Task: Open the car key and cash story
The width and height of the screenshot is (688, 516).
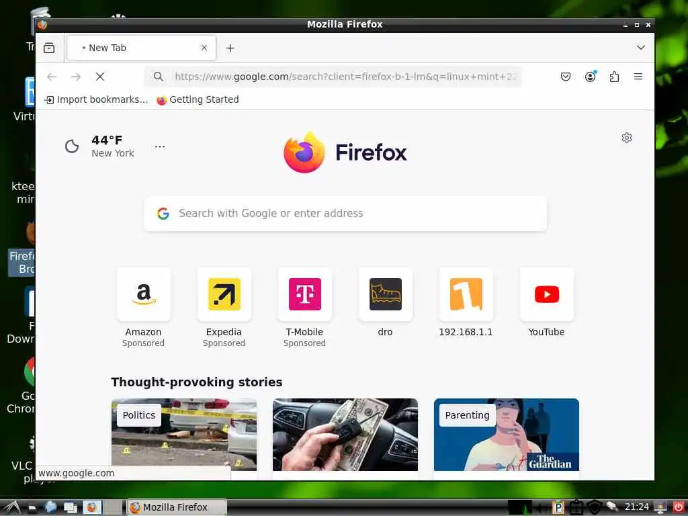Action: (345, 435)
